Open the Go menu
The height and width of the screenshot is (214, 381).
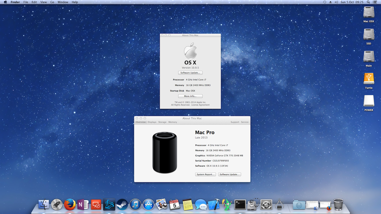52,2
